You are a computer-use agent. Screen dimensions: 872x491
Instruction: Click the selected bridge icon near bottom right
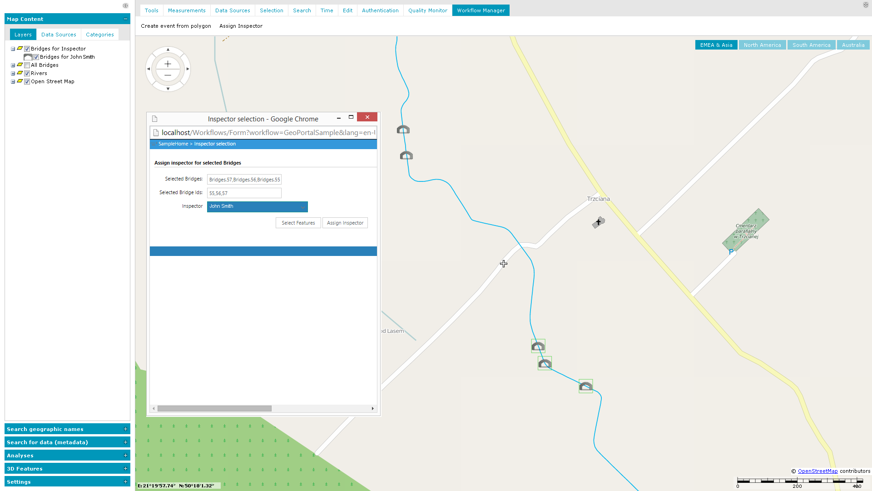pos(585,386)
